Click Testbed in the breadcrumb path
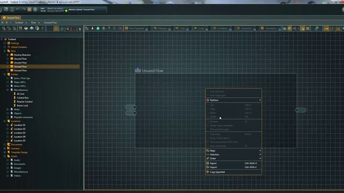Viewport: 344px width, 193px height. (x=19, y=23)
